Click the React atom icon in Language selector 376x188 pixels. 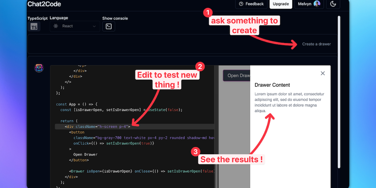point(56,26)
